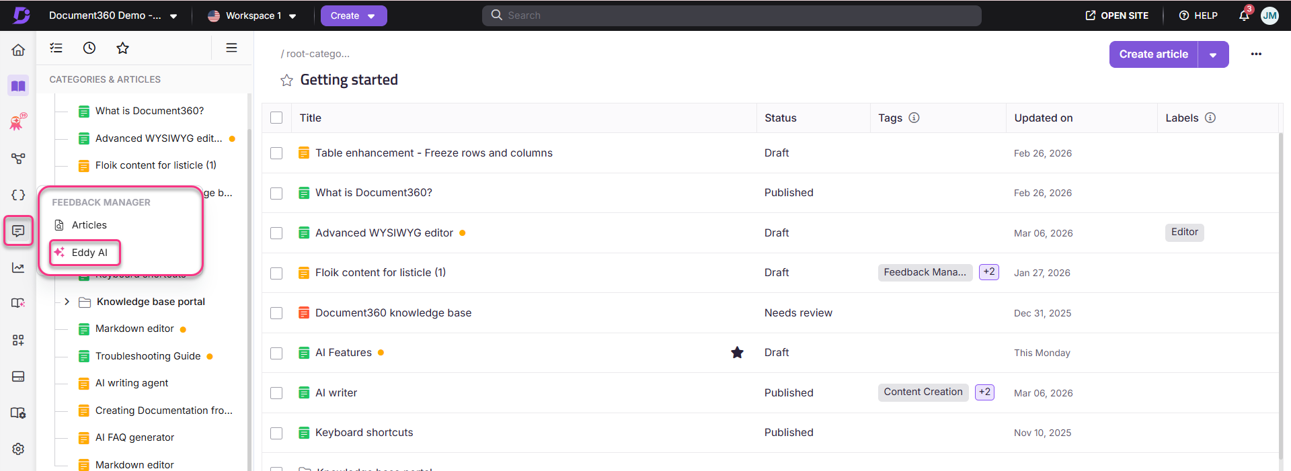Open Markdown editor with orange dot in tree

(134, 329)
